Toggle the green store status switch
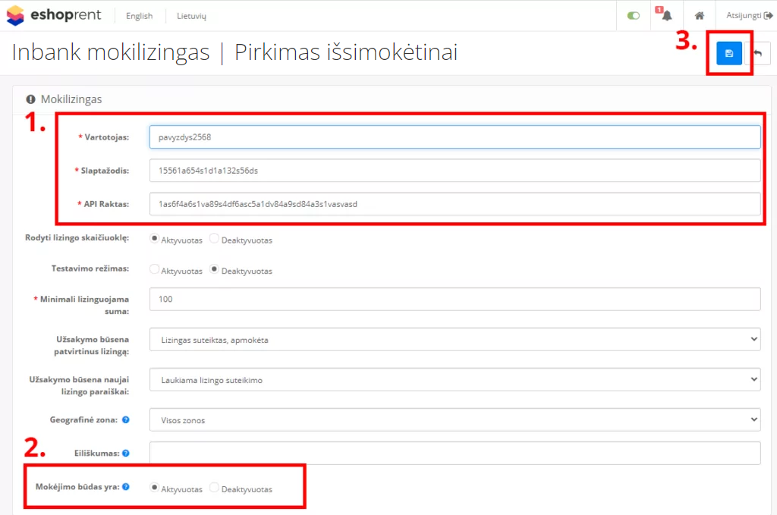The width and height of the screenshot is (777, 515). [634, 16]
